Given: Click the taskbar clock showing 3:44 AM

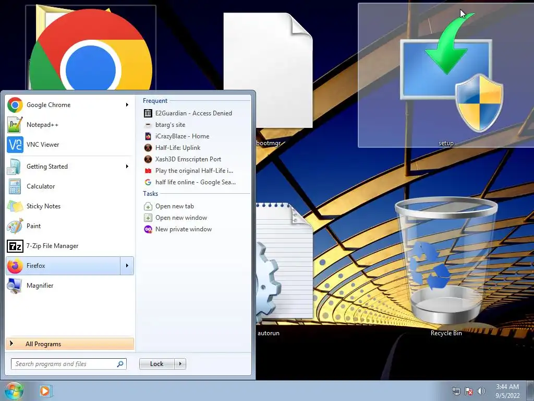Looking at the screenshot, I should click(507, 391).
